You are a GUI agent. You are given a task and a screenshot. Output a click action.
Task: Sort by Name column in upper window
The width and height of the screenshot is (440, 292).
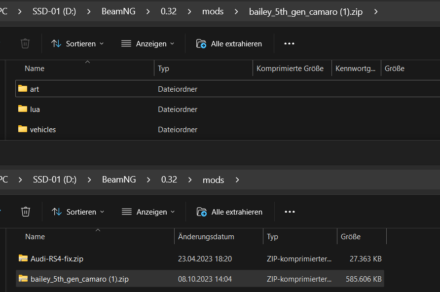(35, 69)
